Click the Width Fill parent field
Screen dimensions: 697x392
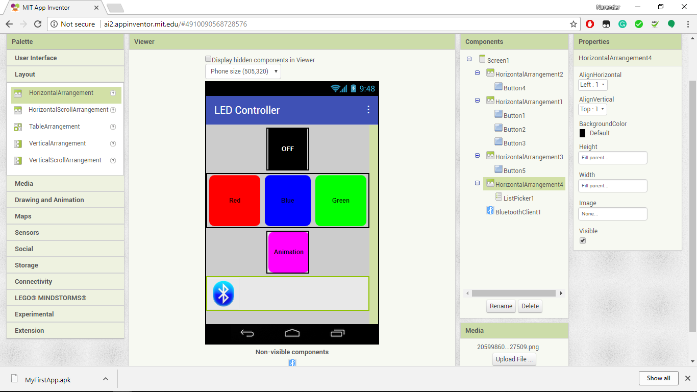point(613,186)
